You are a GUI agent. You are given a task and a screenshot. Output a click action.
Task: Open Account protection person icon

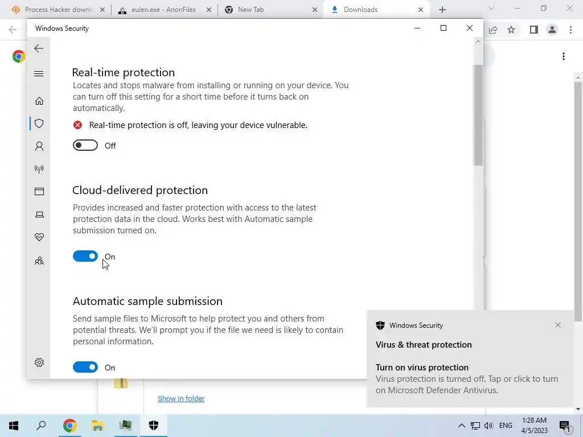point(39,146)
